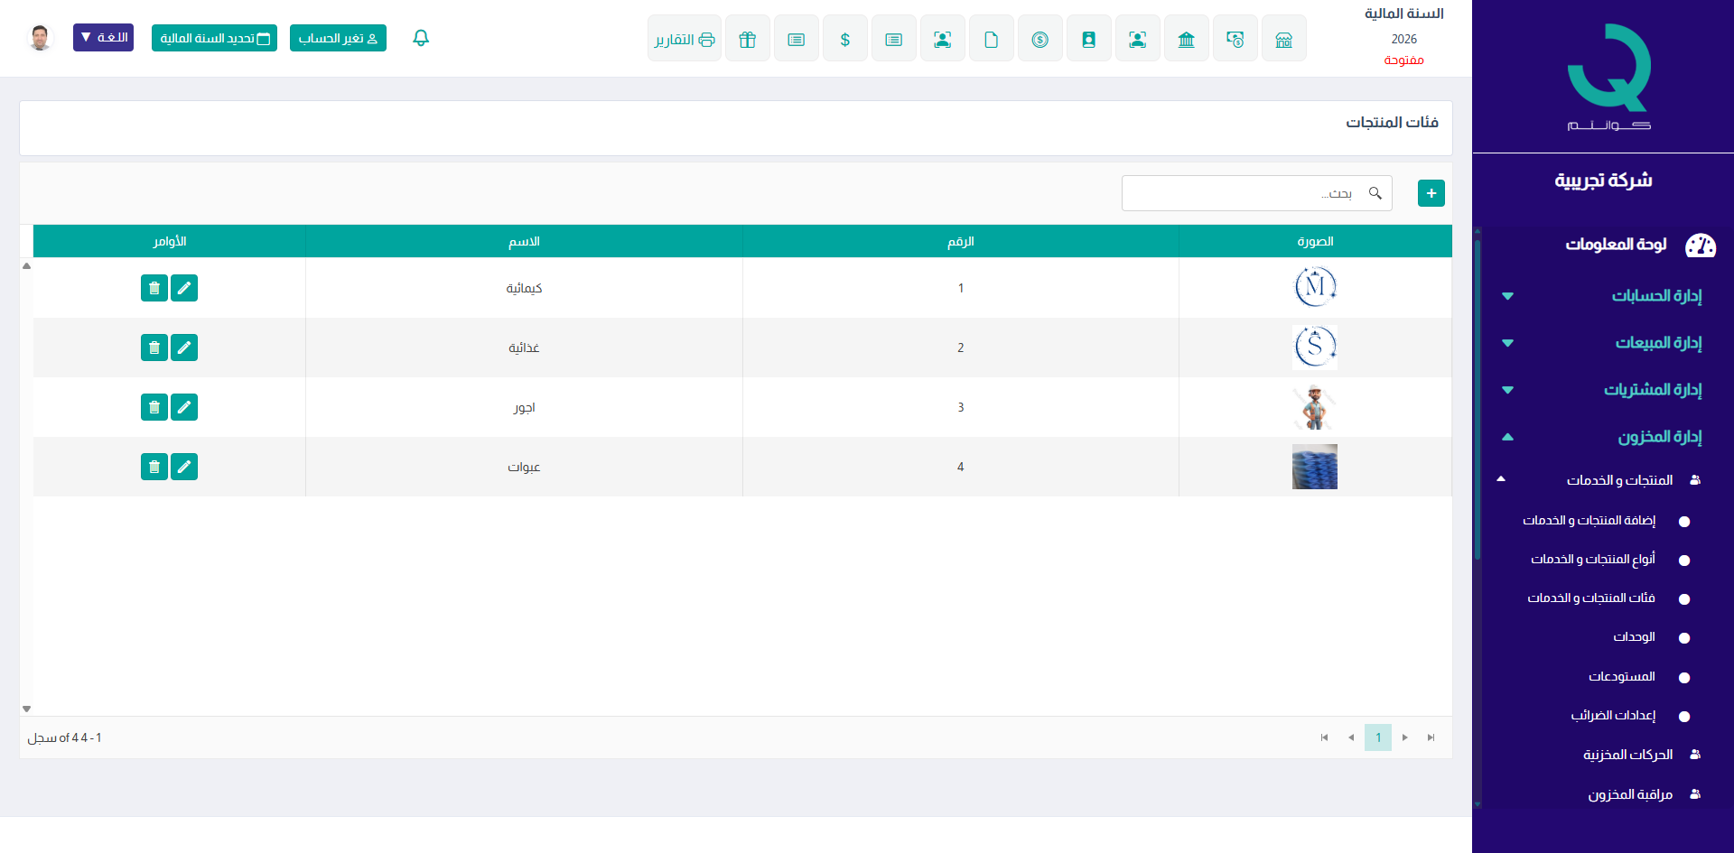Delete the غذائية category row
This screenshot has width=1734, height=853.
(154, 348)
